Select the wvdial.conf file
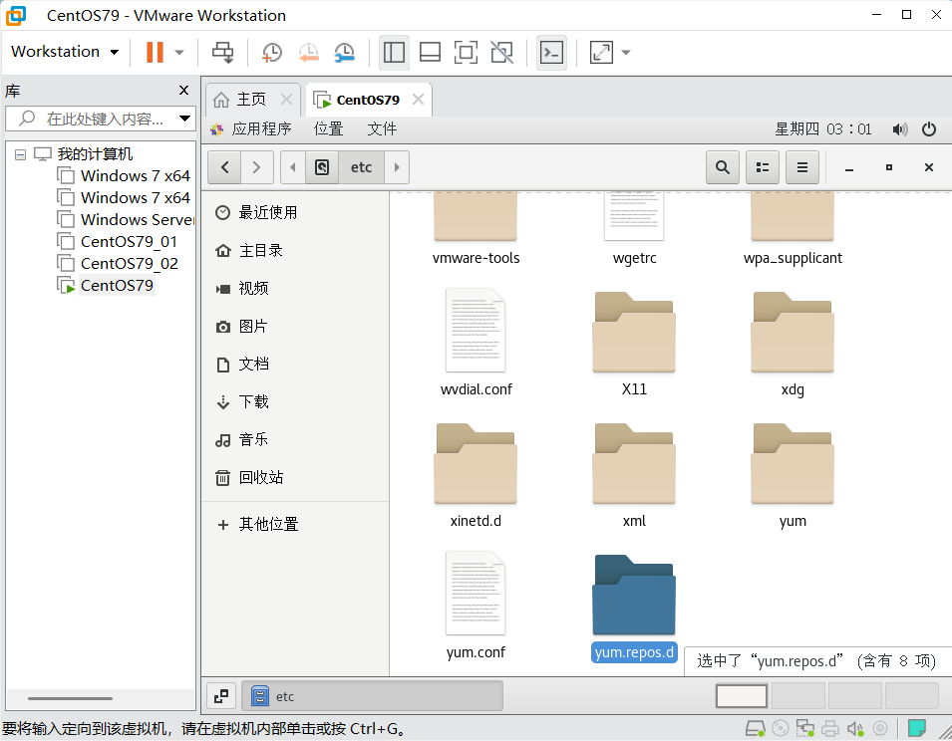 click(476, 343)
